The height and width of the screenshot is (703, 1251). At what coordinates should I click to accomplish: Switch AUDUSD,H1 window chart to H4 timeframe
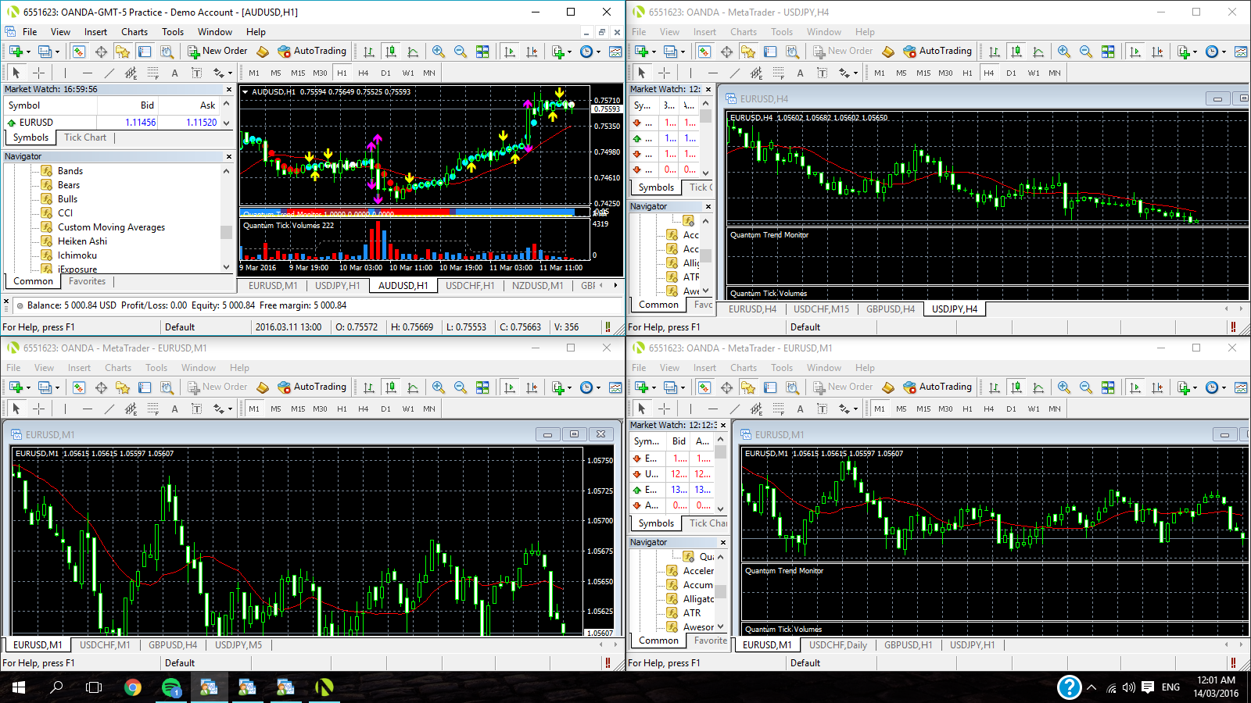pos(363,73)
